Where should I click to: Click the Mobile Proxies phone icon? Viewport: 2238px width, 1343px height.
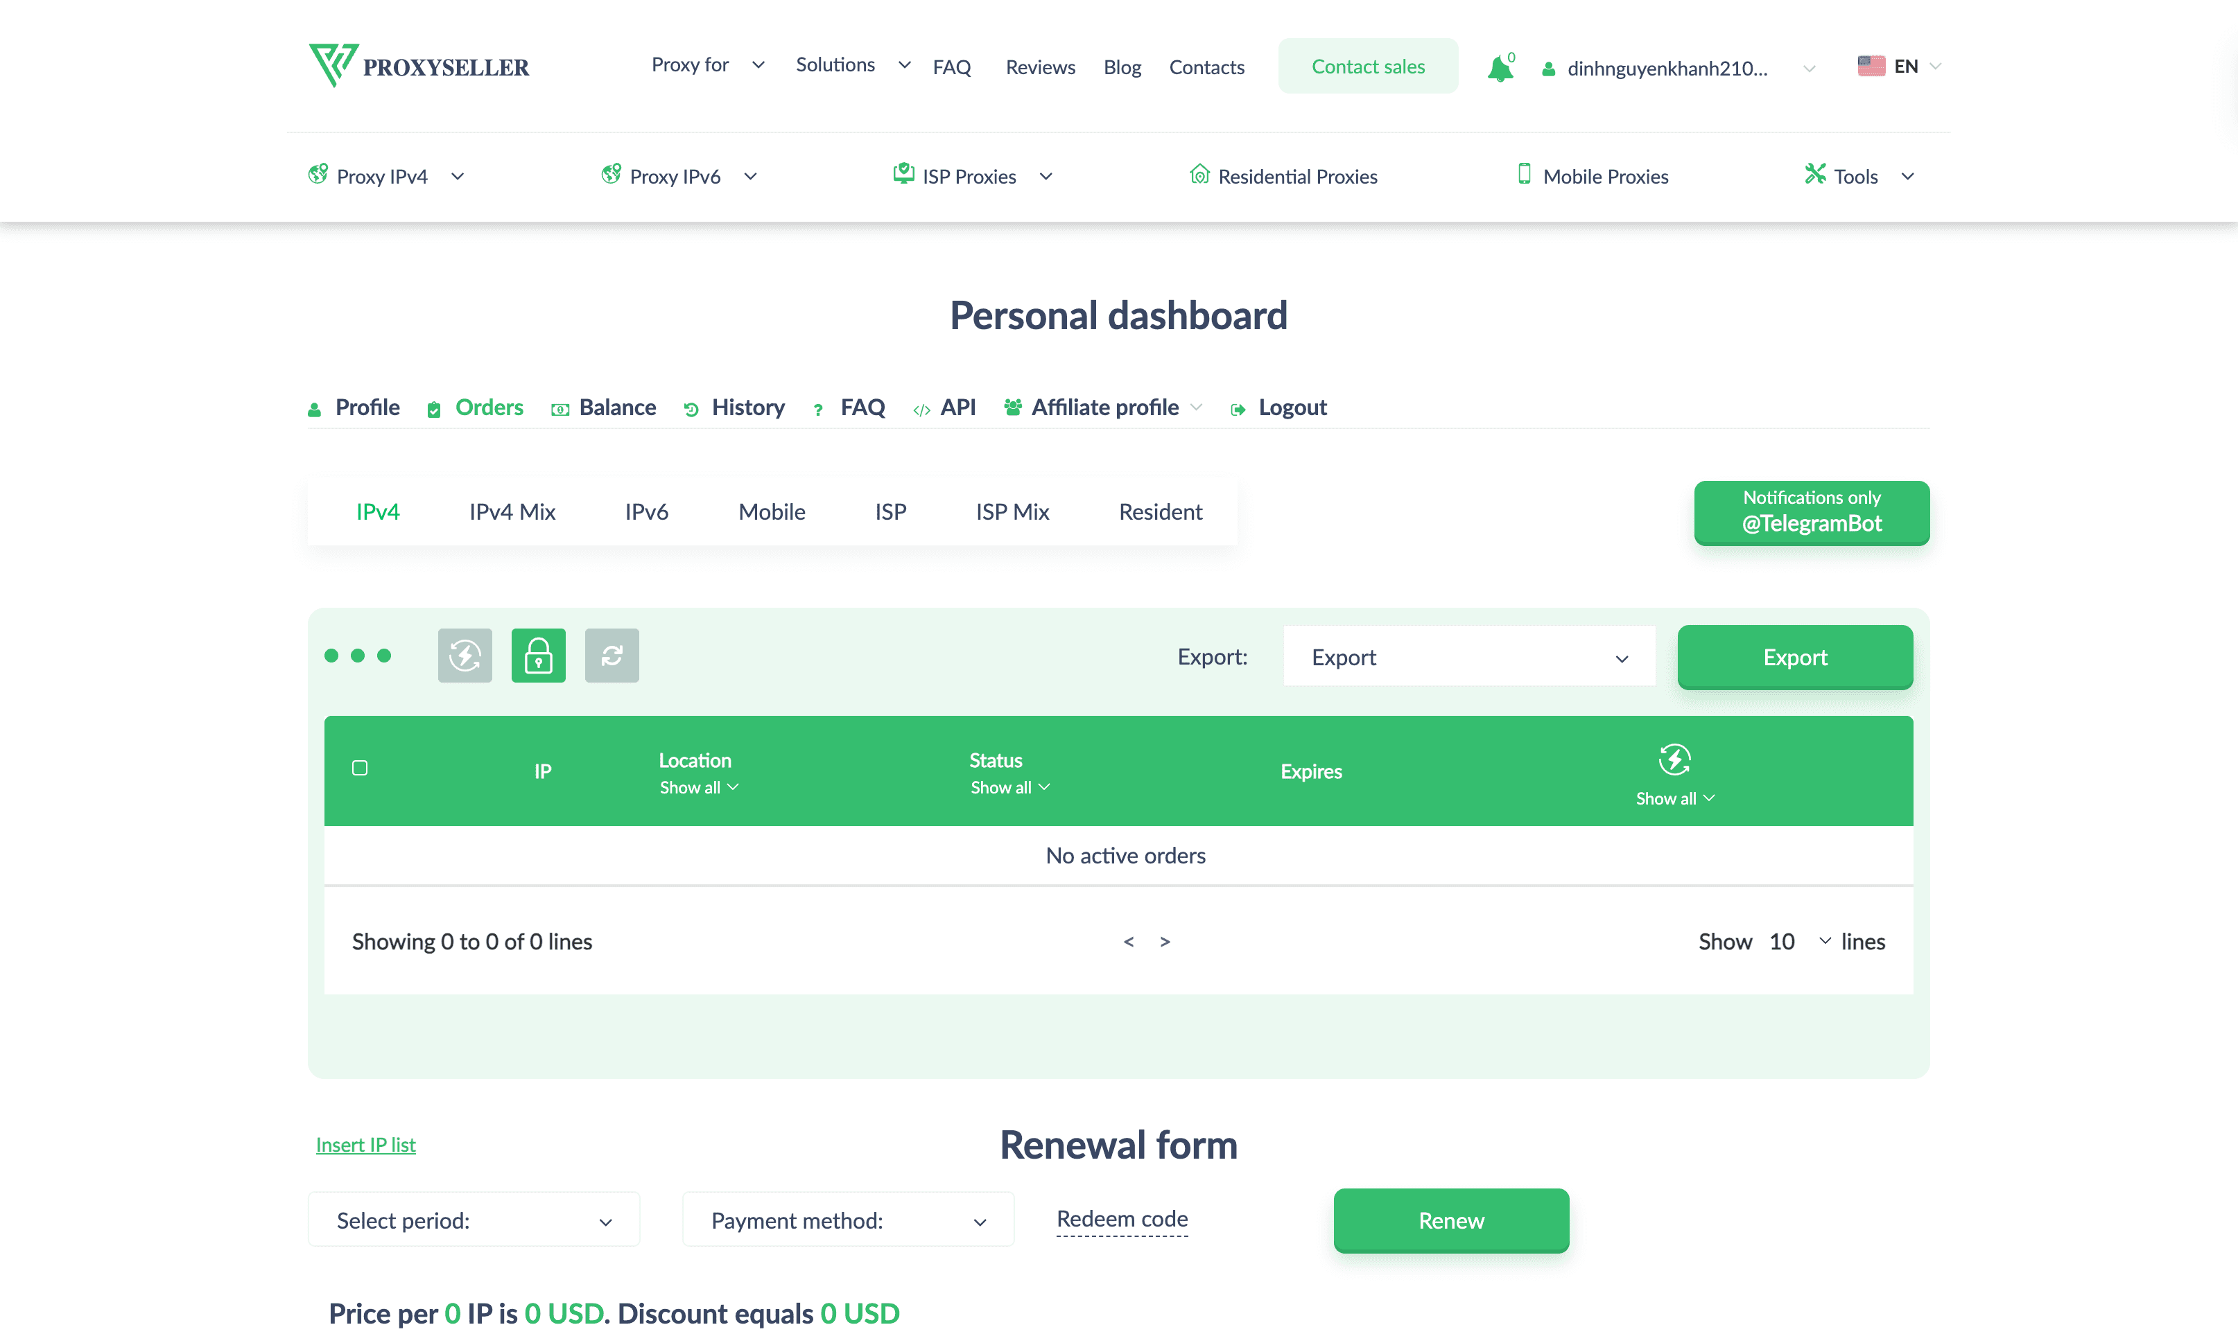click(1524, 175)
